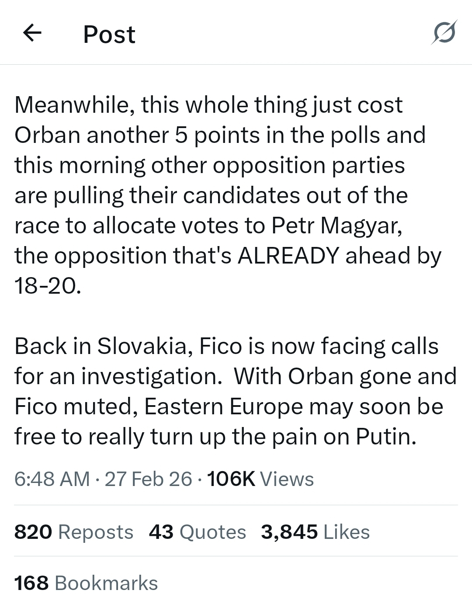Click the "27 Feb 26" post date
Screen dimensions: 472x604
point(148,479)
